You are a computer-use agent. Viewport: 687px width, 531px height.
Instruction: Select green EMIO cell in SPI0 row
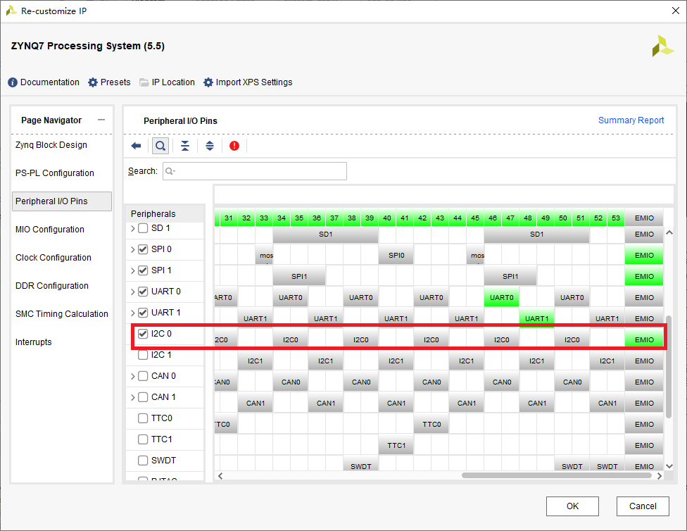coord(644,255)
